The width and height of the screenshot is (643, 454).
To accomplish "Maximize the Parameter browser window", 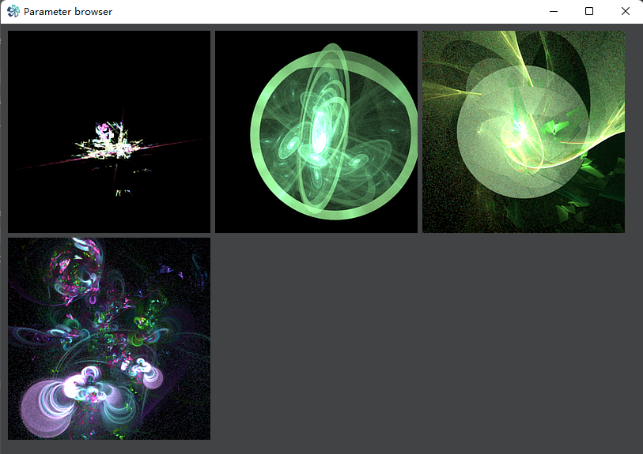I will click(589, 12).
